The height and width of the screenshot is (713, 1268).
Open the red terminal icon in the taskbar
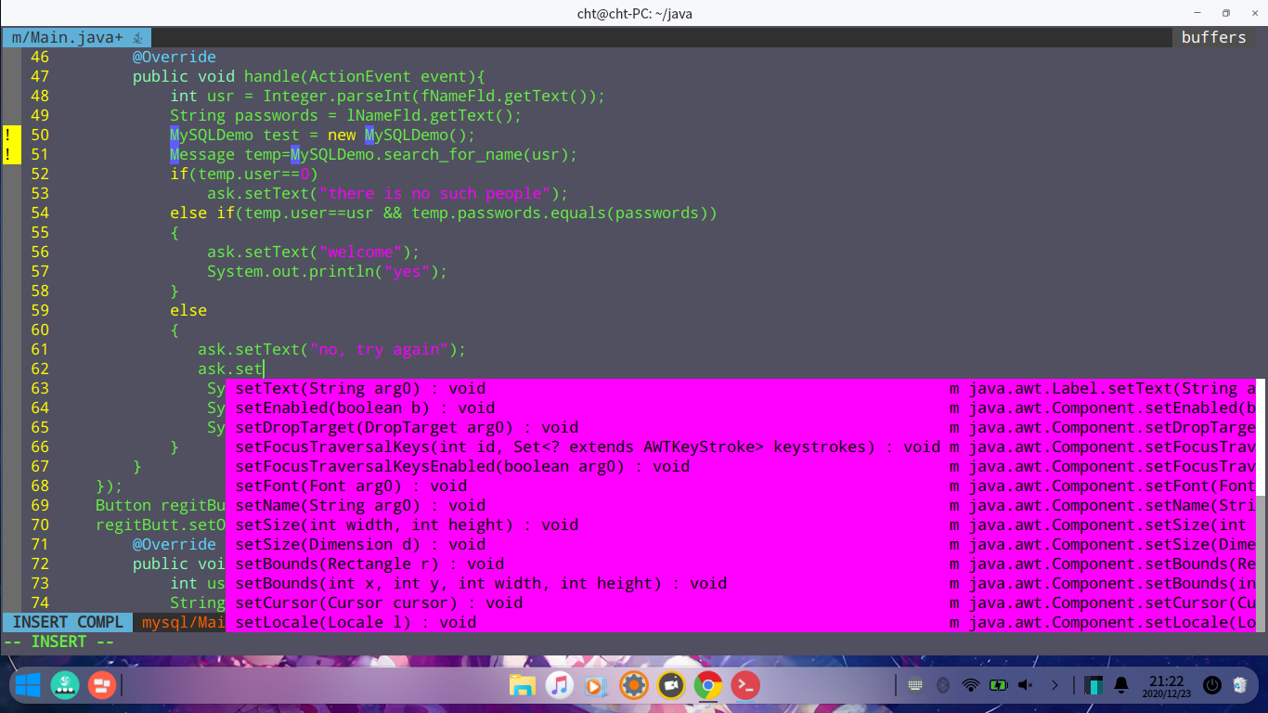(745, 685)
